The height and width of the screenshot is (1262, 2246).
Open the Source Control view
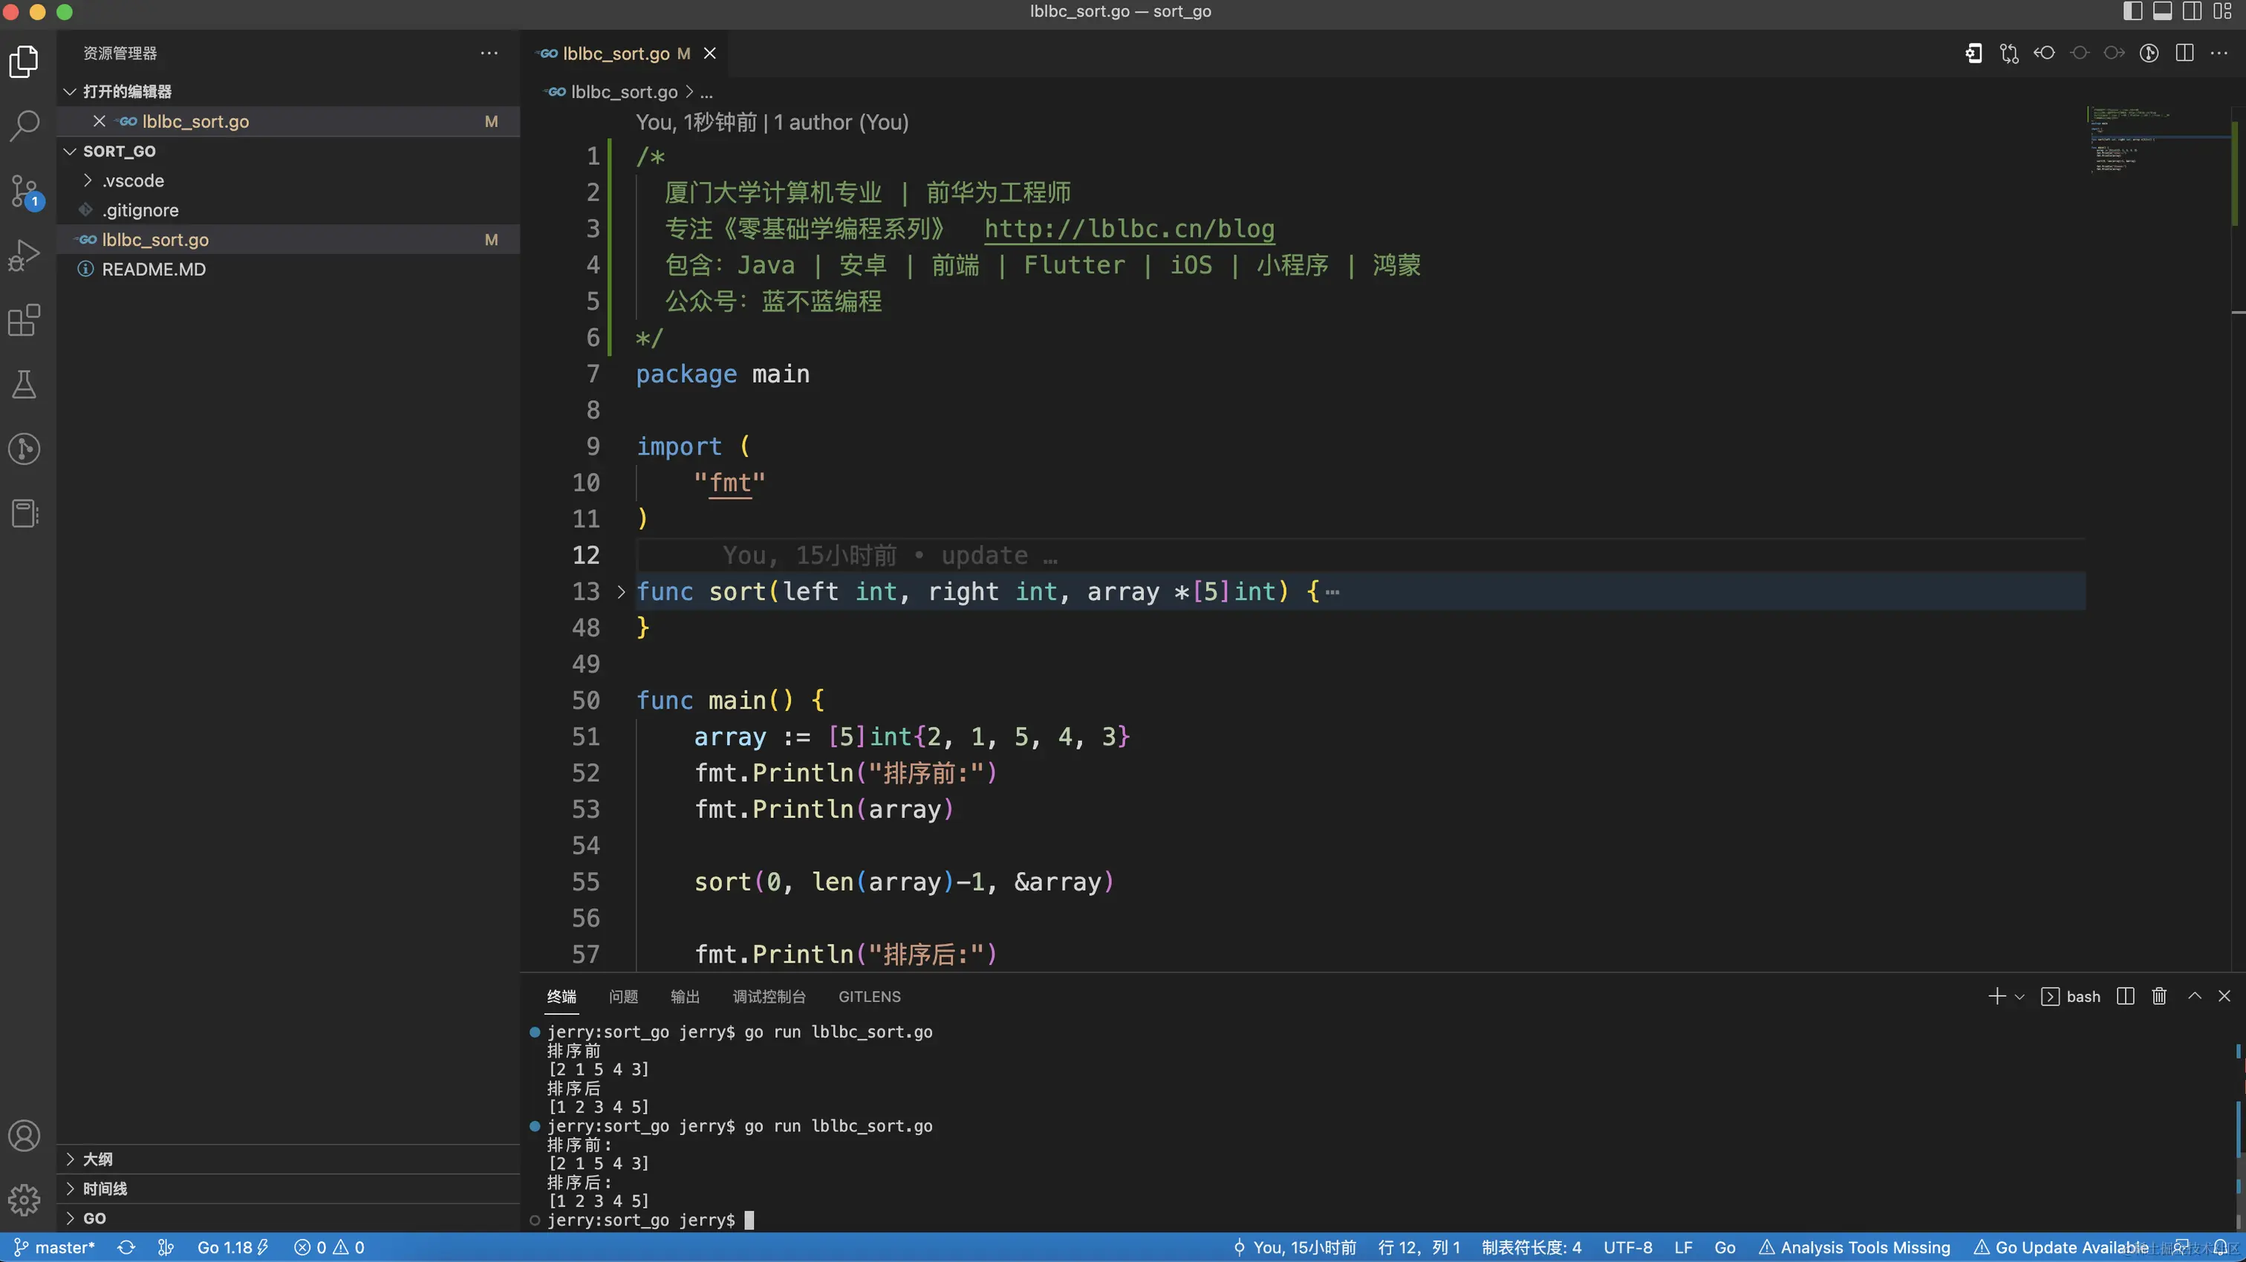(x=25, y=190)
